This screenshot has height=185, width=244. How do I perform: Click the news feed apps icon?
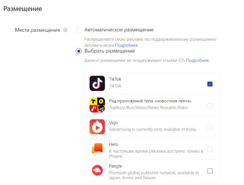pyautogui.click(x=97, y=105)
